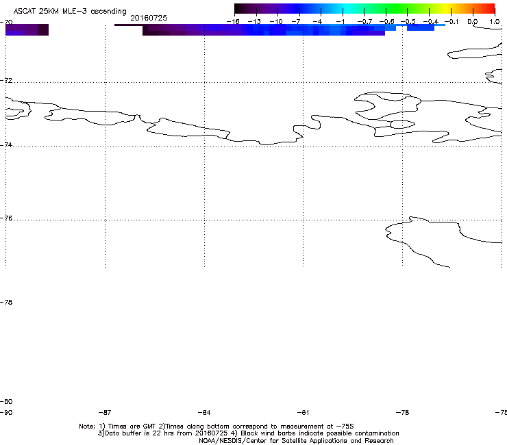Click the purple data patch at top left

27,29
